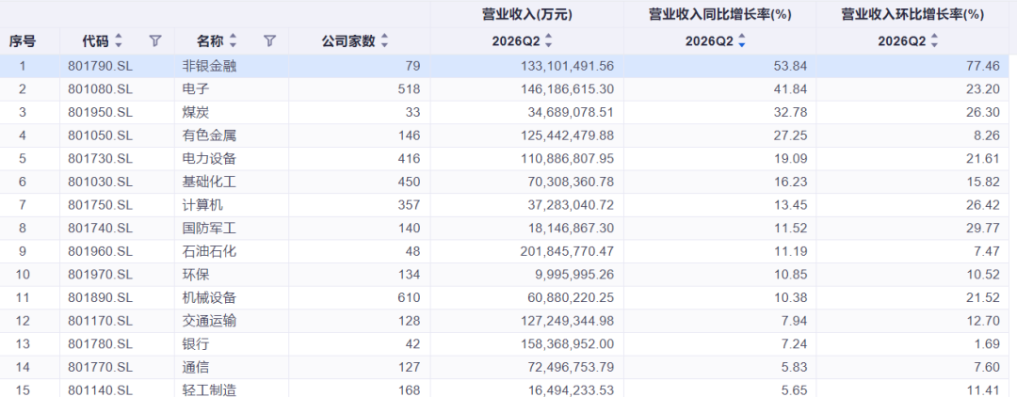Click code 801750.SL
The height and width of the screenshot is (397, 1017).
pyautogui.click(x=100, y=205)
